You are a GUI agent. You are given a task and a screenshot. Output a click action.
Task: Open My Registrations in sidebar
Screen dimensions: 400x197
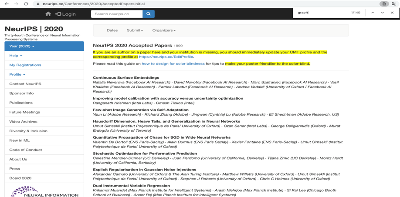(x=44, y=65)
